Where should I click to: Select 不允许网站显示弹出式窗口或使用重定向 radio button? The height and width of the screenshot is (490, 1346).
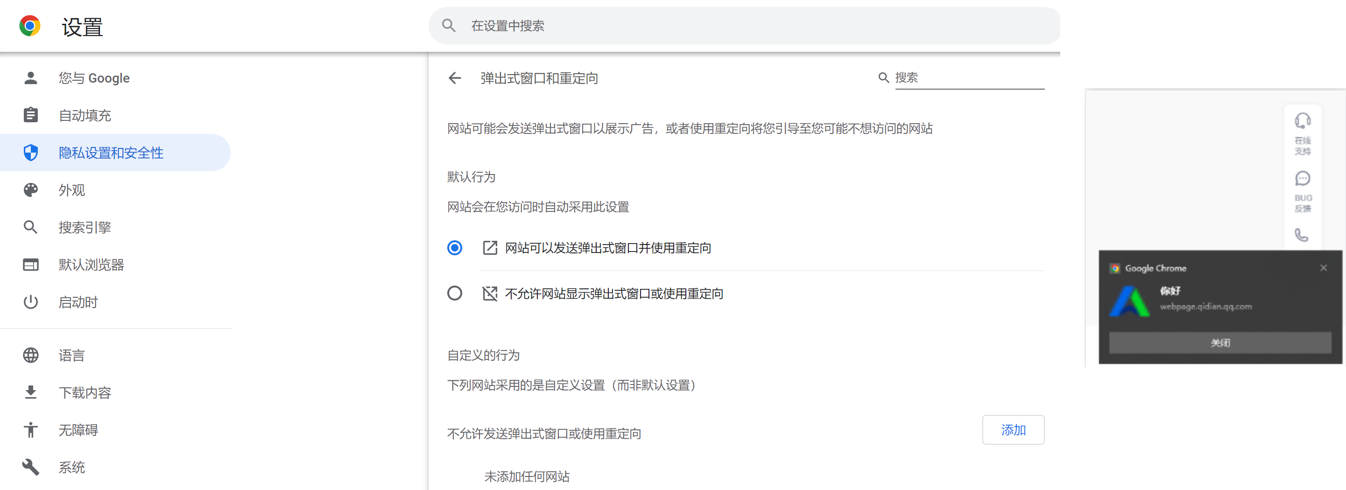pos(455,294)
